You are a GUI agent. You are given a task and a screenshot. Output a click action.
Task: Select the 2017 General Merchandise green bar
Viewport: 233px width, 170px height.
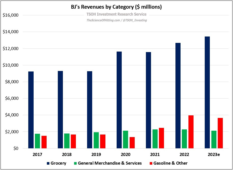[x=37, y=141]
